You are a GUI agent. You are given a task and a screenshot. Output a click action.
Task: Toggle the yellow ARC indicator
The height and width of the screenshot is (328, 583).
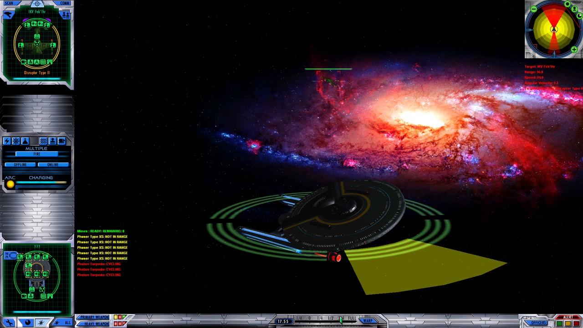pyautogui.click(x=10, y=184)
